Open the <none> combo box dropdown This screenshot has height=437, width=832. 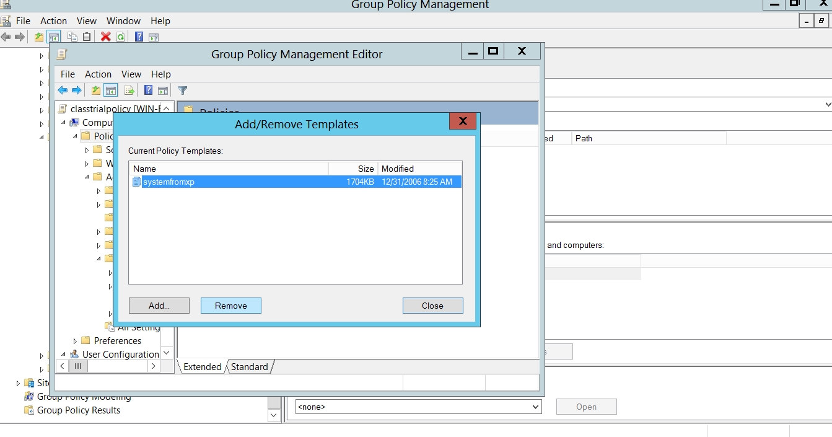pyautogui.click(x=535, y=407)
